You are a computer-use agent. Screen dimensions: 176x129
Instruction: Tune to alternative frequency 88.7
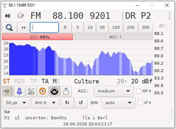(x=159, y=48)
